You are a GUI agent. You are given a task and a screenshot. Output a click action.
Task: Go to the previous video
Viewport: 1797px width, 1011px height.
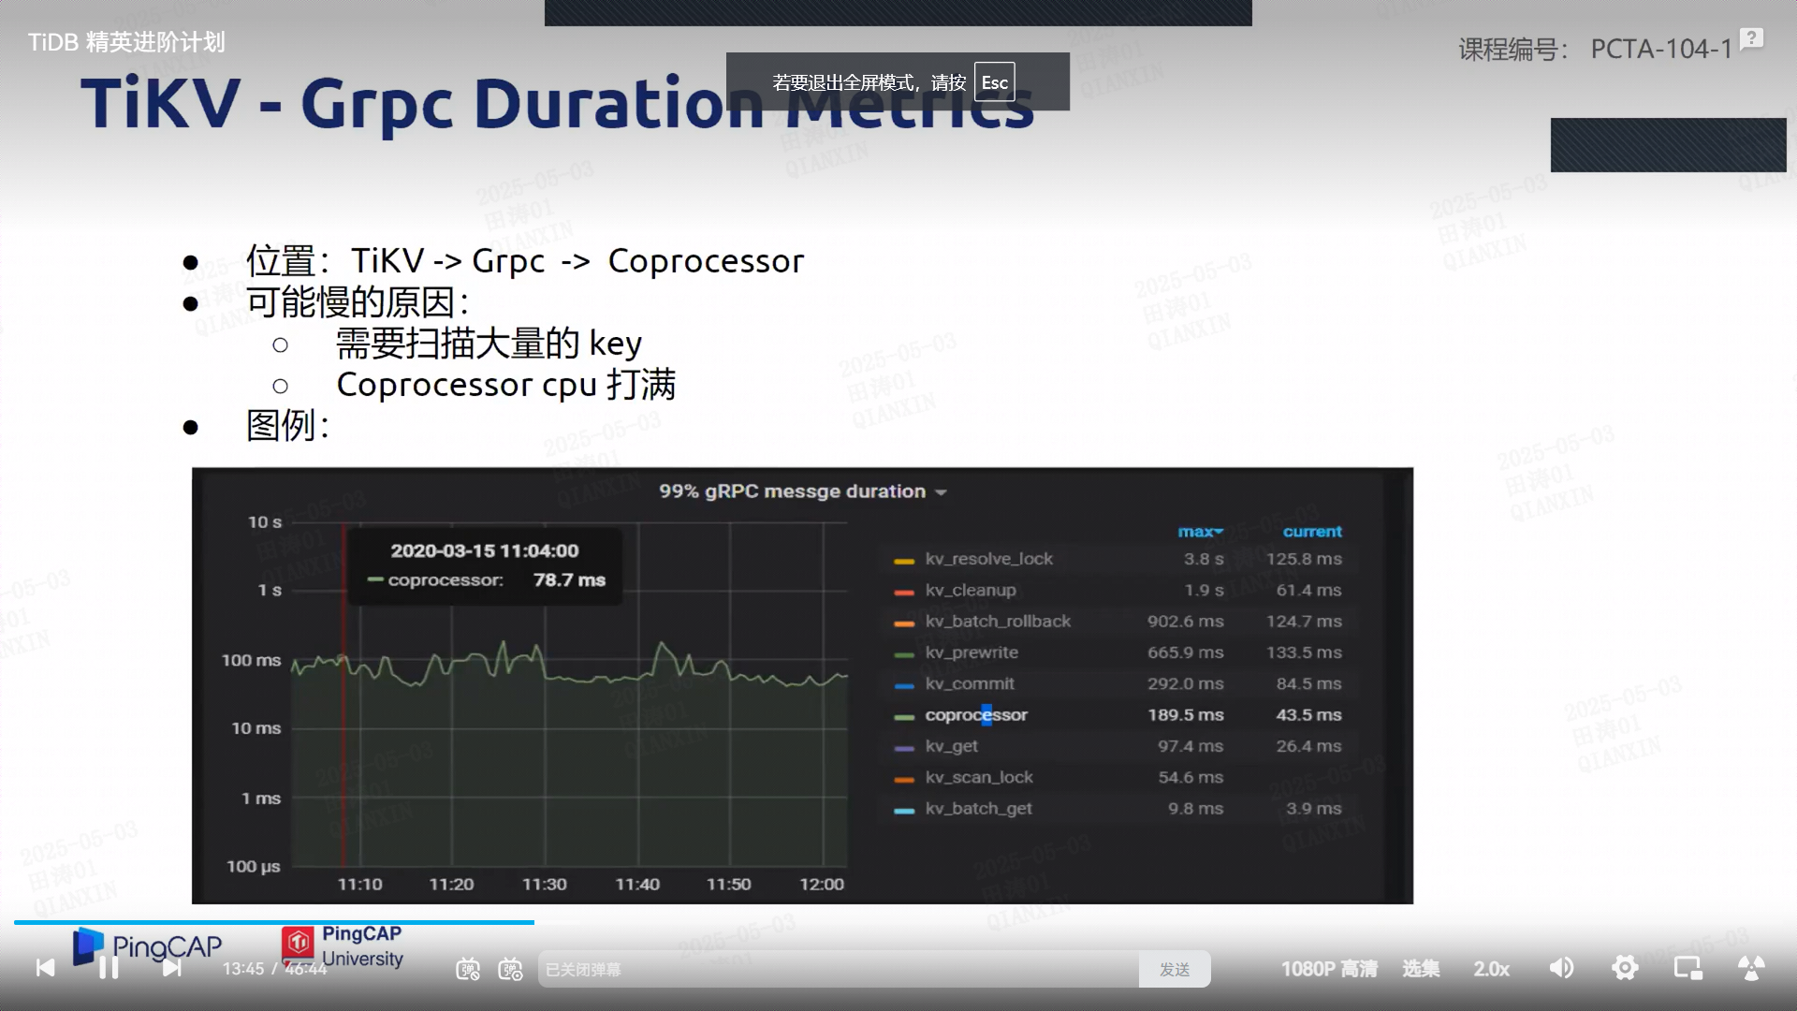pos(45,968)
